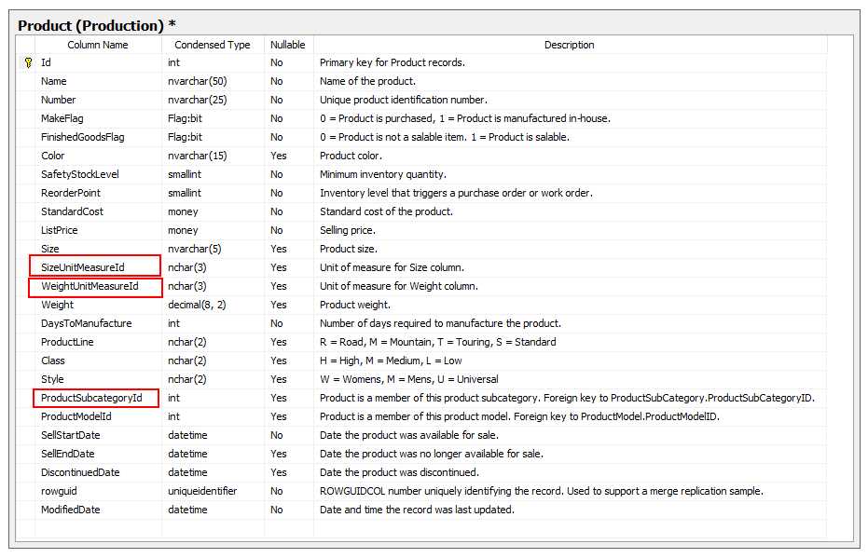The height and width of the screenshot is (558, 868).
Task: Click description 'W = Womens, M = Mens, U = Universal'
Action: coord(409,379)
